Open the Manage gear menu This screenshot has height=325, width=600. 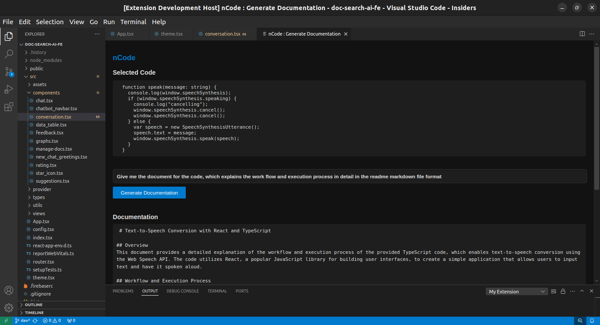[9, 307]
